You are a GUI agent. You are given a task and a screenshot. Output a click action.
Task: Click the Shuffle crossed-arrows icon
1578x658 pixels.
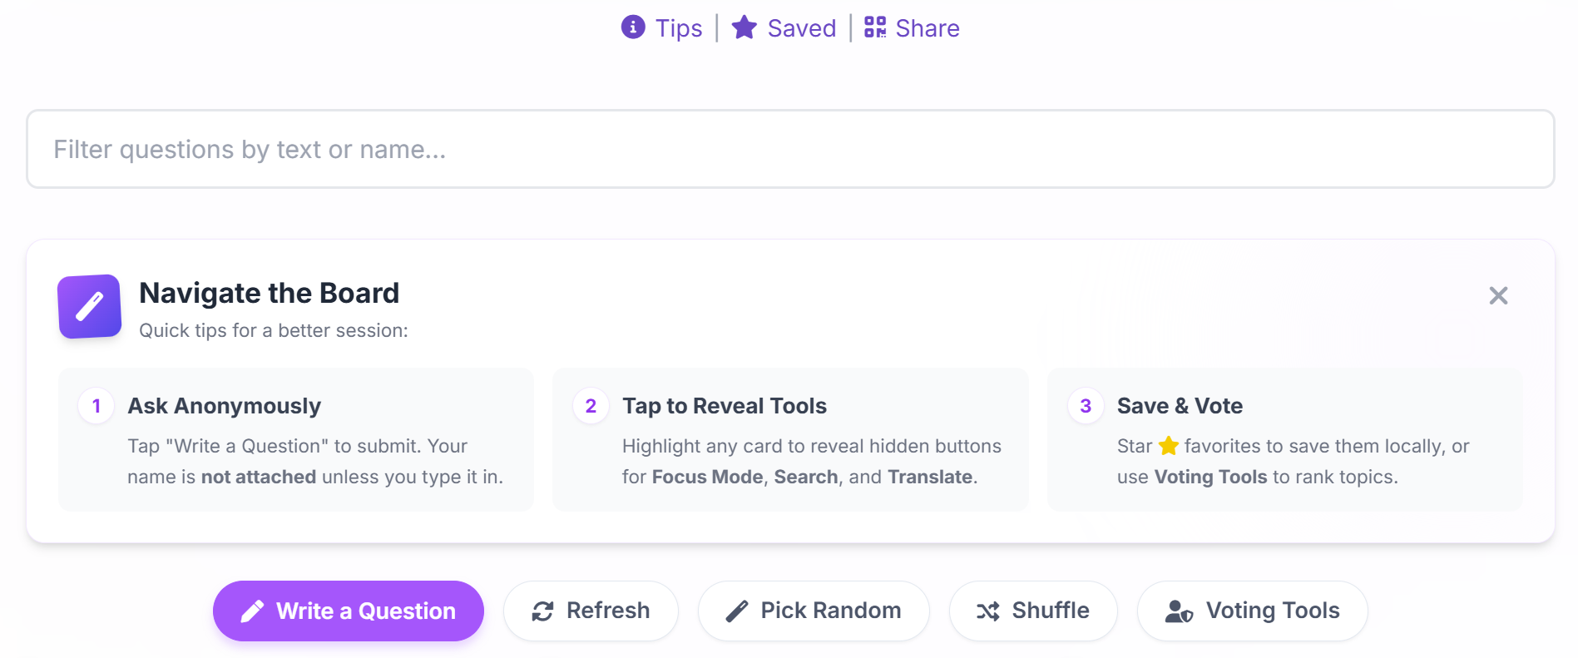(x=988, y=611)
